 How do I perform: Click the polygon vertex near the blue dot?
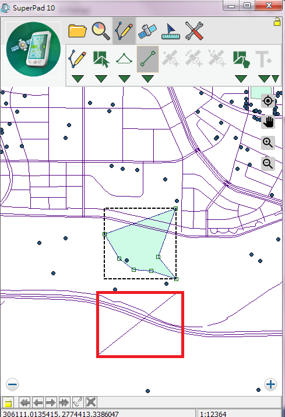point(119,258)
